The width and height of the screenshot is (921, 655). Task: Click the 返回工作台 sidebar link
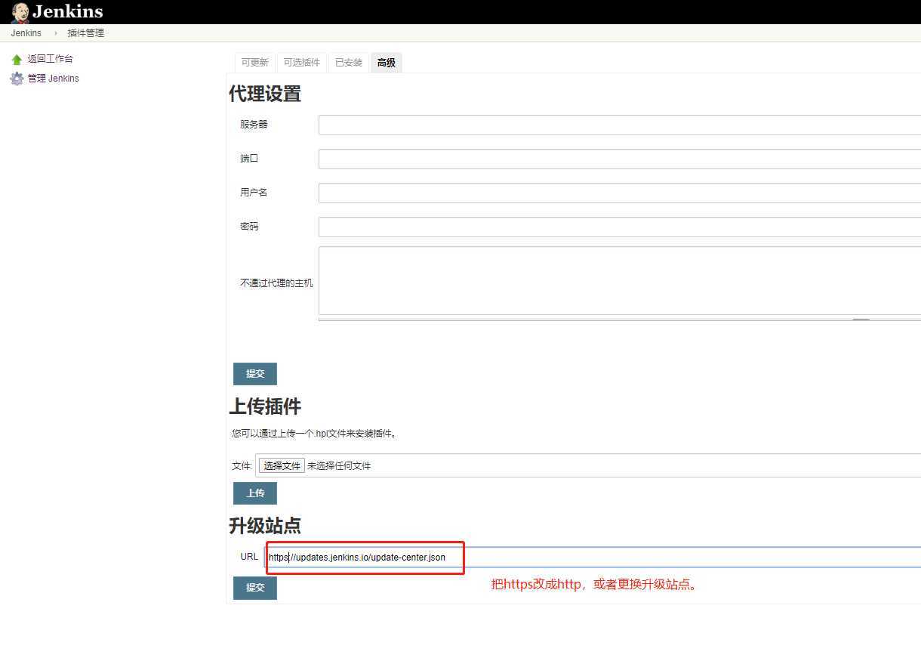pos(51,59)
